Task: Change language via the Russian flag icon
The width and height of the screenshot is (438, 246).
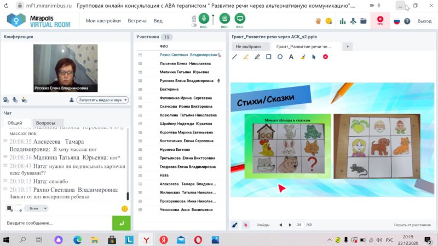Action: point(396,21)
